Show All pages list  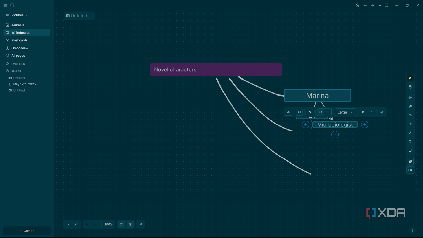coord(27,56)
